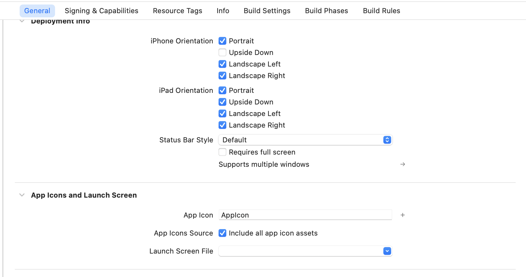Open the Launch Screen File dropdown
The width and height of the screenshot is (526, 277).
tap(387, 251)
